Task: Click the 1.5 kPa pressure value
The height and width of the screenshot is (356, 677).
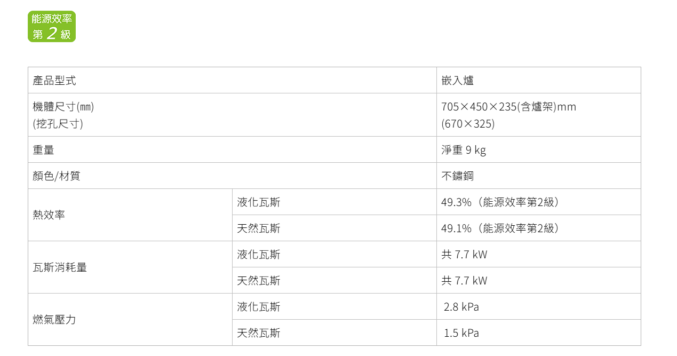Action: (x=461, y=333)
